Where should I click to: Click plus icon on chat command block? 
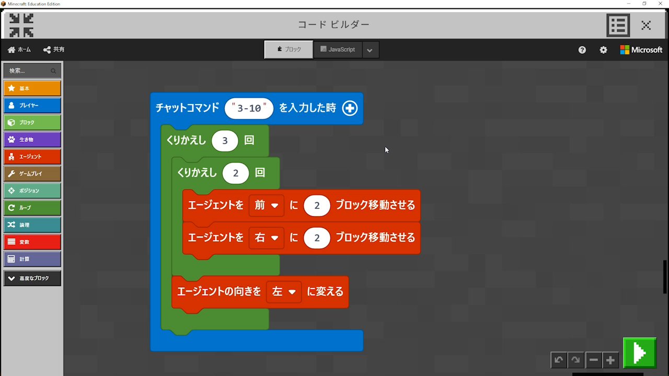tap(350, 108)
